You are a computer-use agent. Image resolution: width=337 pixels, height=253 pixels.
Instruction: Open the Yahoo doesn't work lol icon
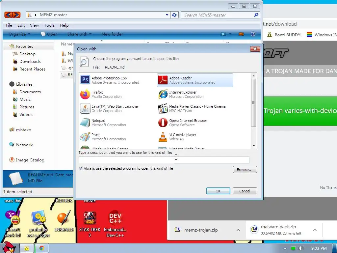tap(13, 224)
